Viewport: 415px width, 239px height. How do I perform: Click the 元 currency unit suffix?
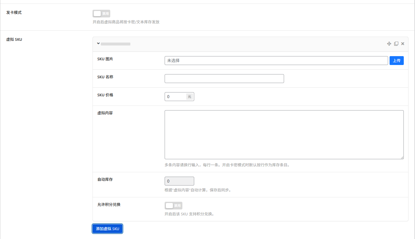[x=189, y=97]
